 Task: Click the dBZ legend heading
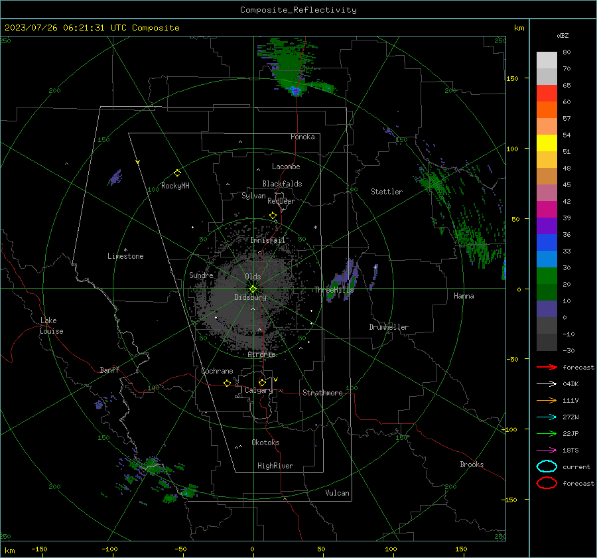point(563,35)
